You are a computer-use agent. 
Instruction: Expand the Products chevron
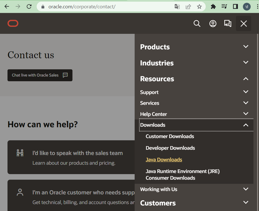pos(246,47)
